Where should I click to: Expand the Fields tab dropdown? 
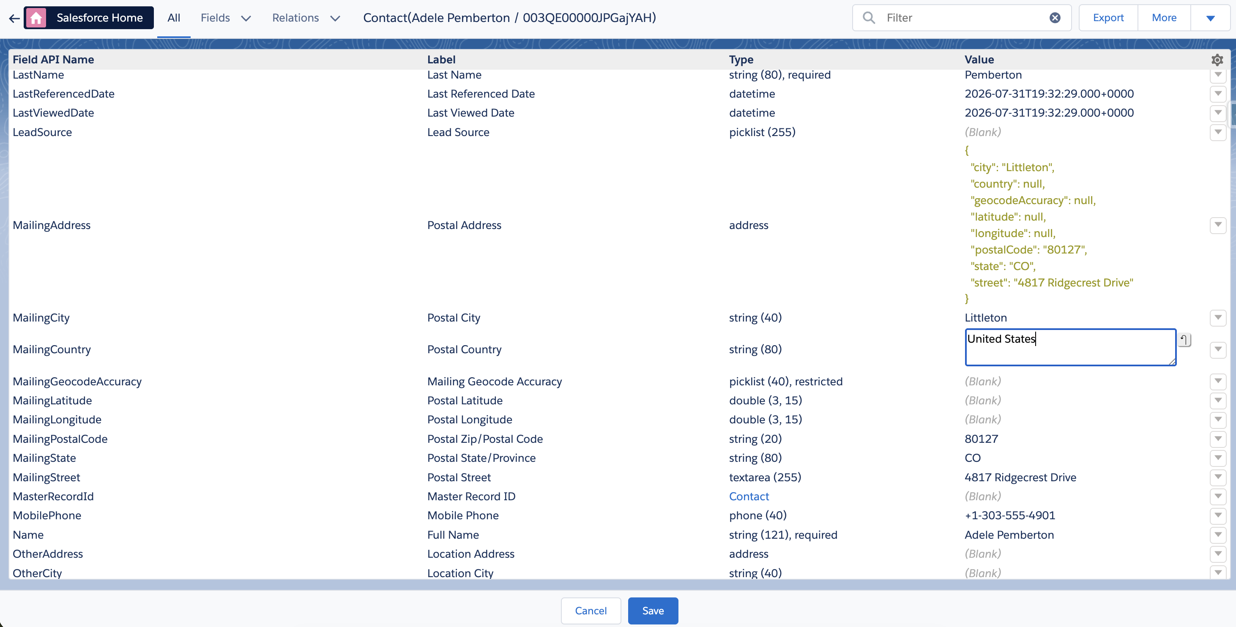pos(246,18)
